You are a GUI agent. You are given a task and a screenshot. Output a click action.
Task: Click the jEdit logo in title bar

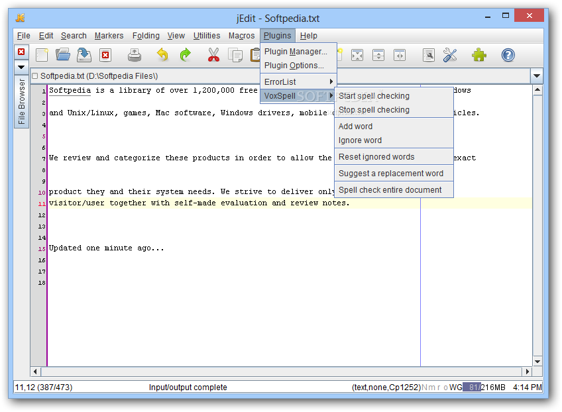point(21,18)
